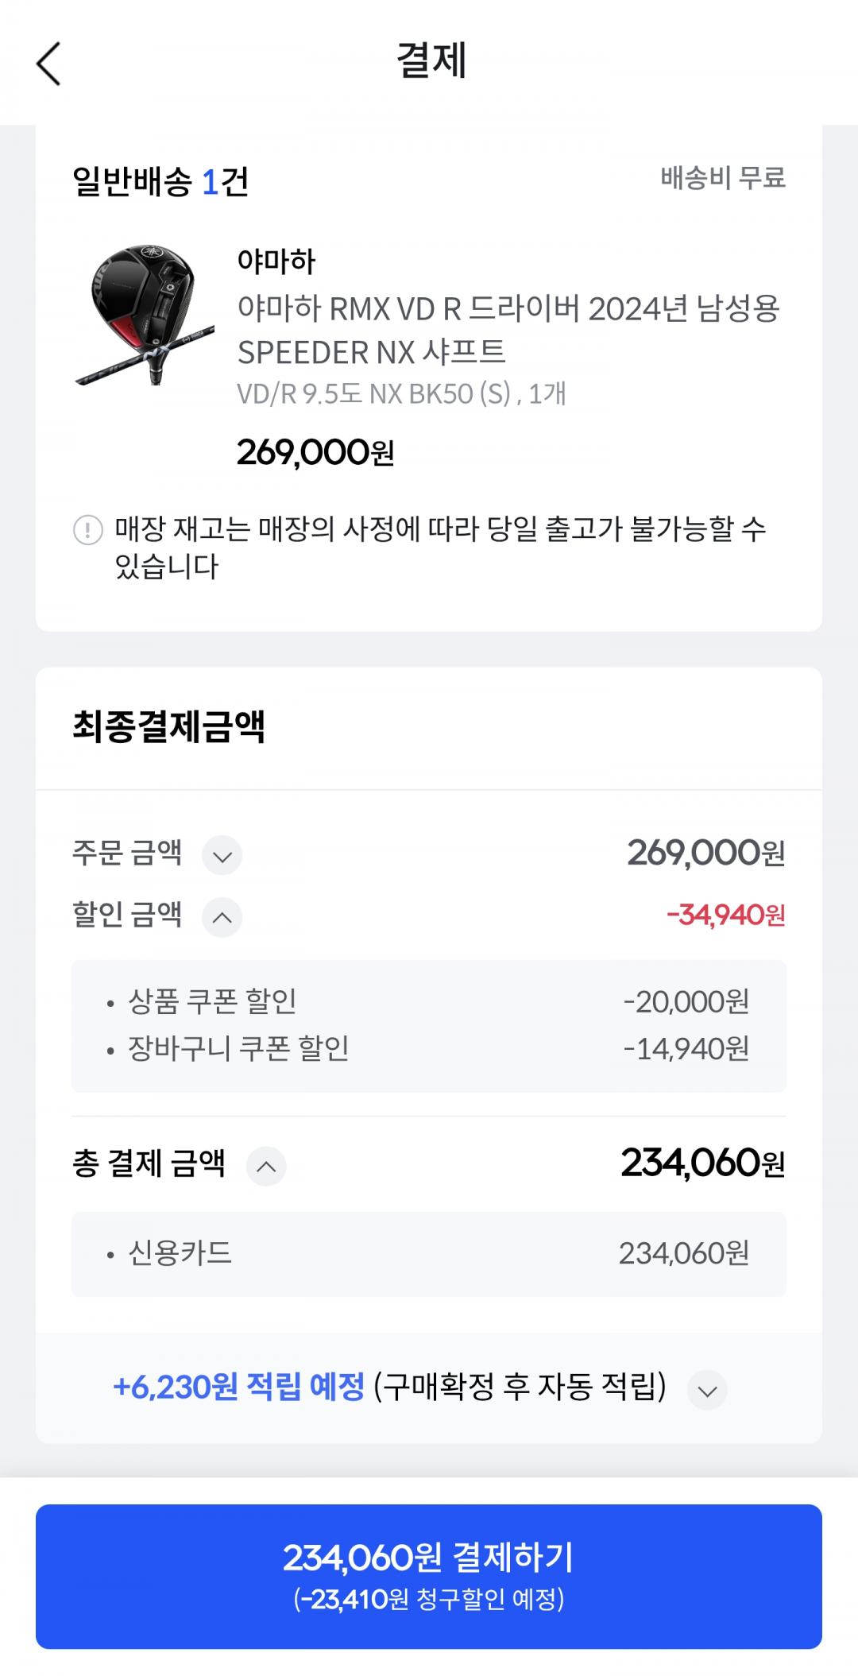Go back using the left arrow icon
Image resolution: width=858 pixels, height=1676 pixels.
click(48, 63)
